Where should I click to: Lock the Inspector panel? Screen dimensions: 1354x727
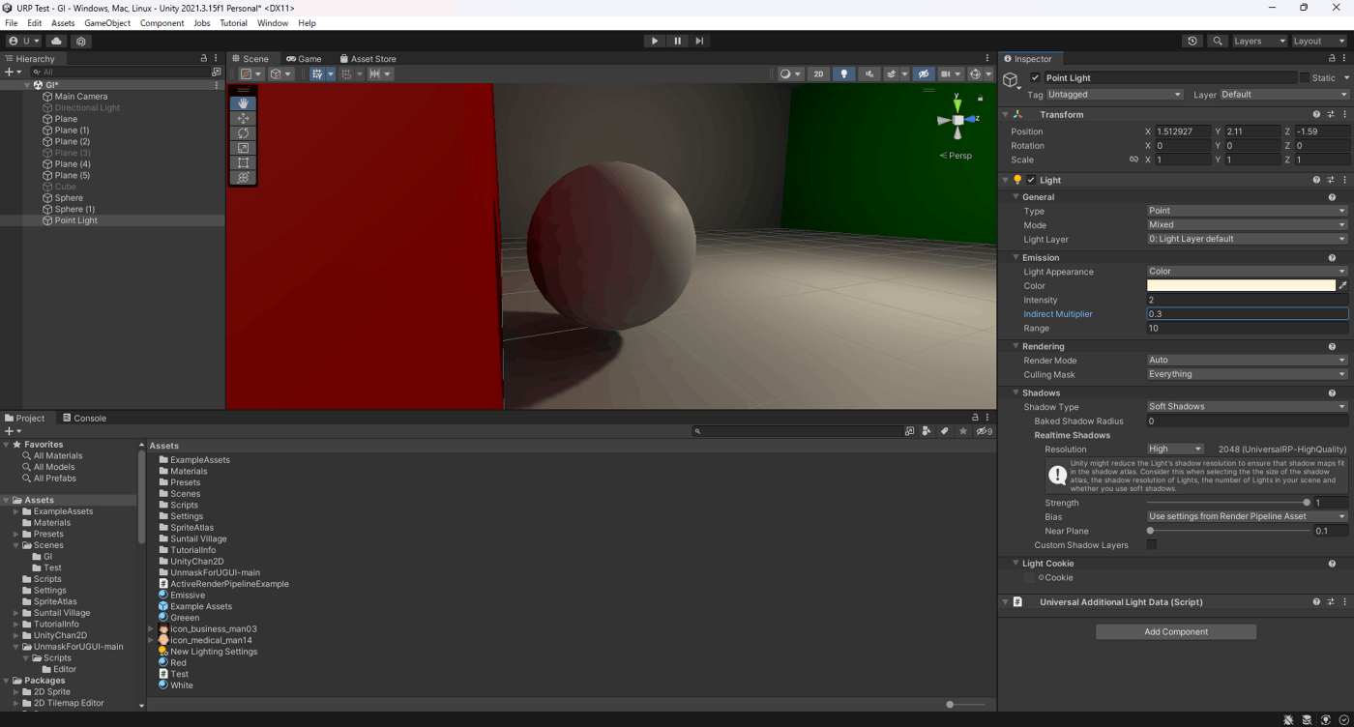tap(1332, 59)
